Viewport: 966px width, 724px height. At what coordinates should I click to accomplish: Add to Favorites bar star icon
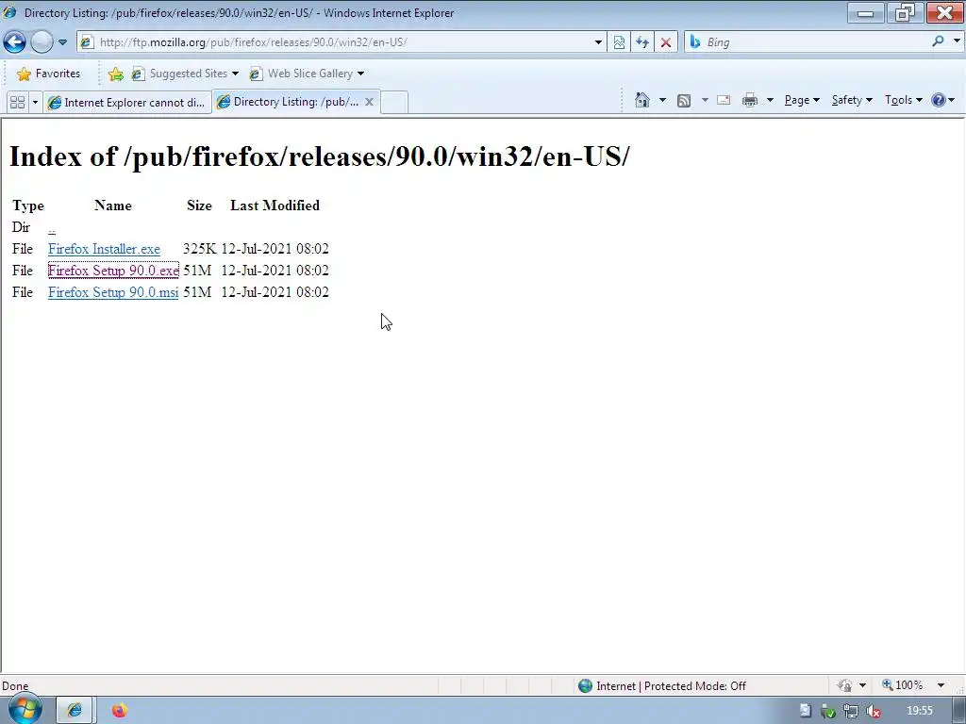(x=116, y=74)
